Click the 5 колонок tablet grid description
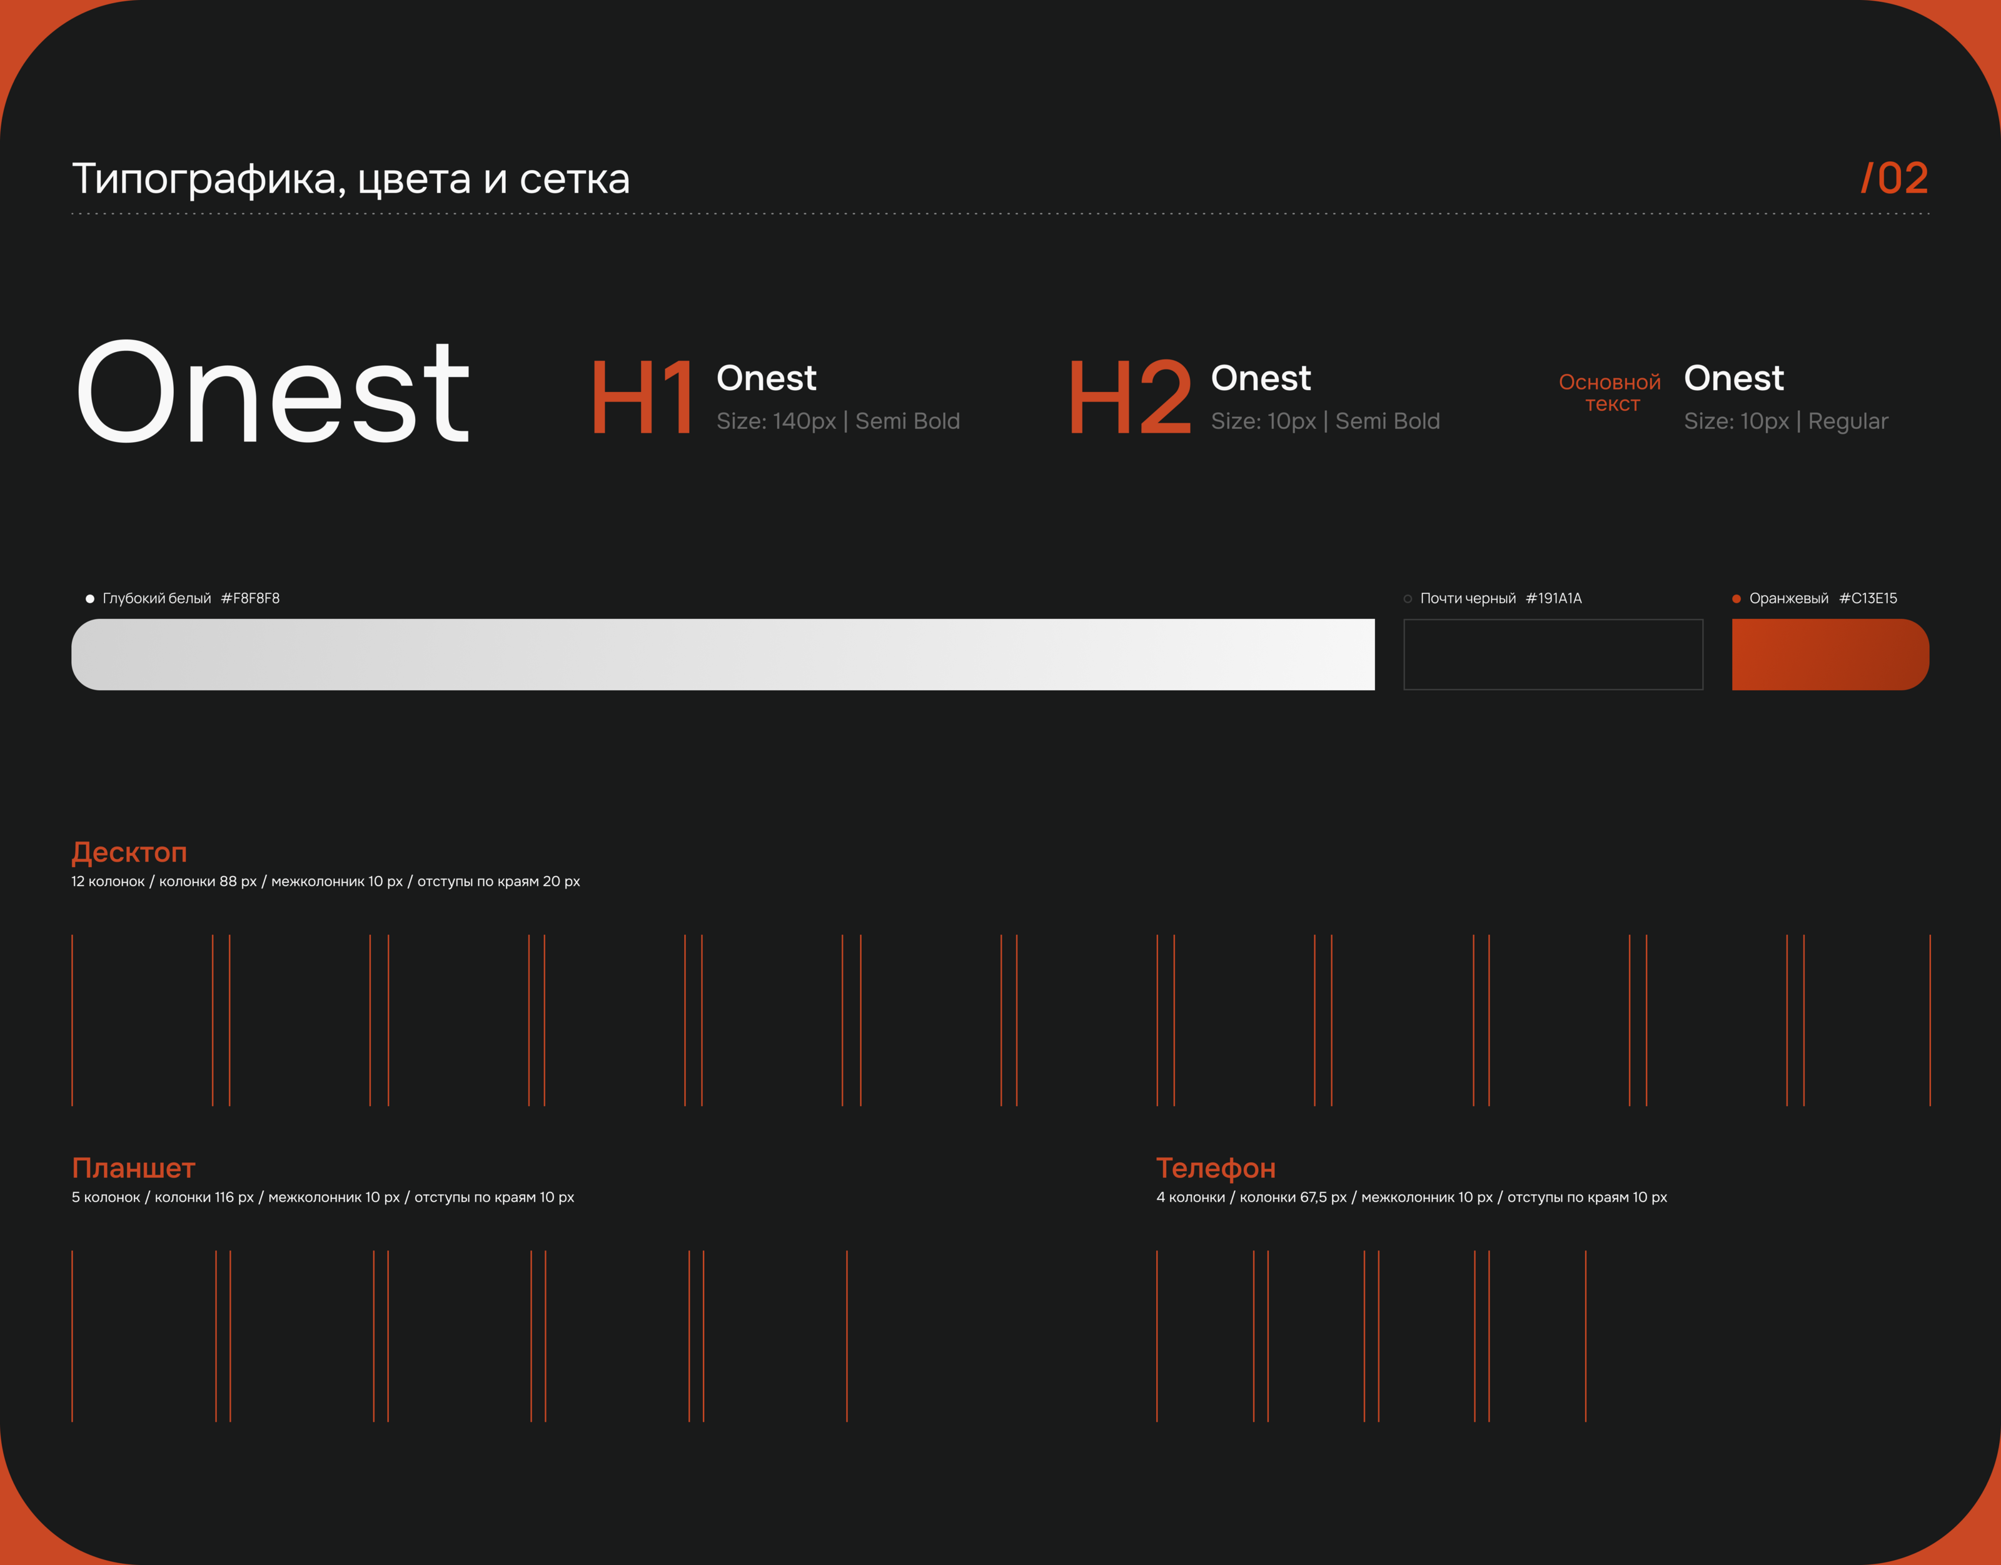Viewport: 2001px width, 1565px height. coord(323,1197)
